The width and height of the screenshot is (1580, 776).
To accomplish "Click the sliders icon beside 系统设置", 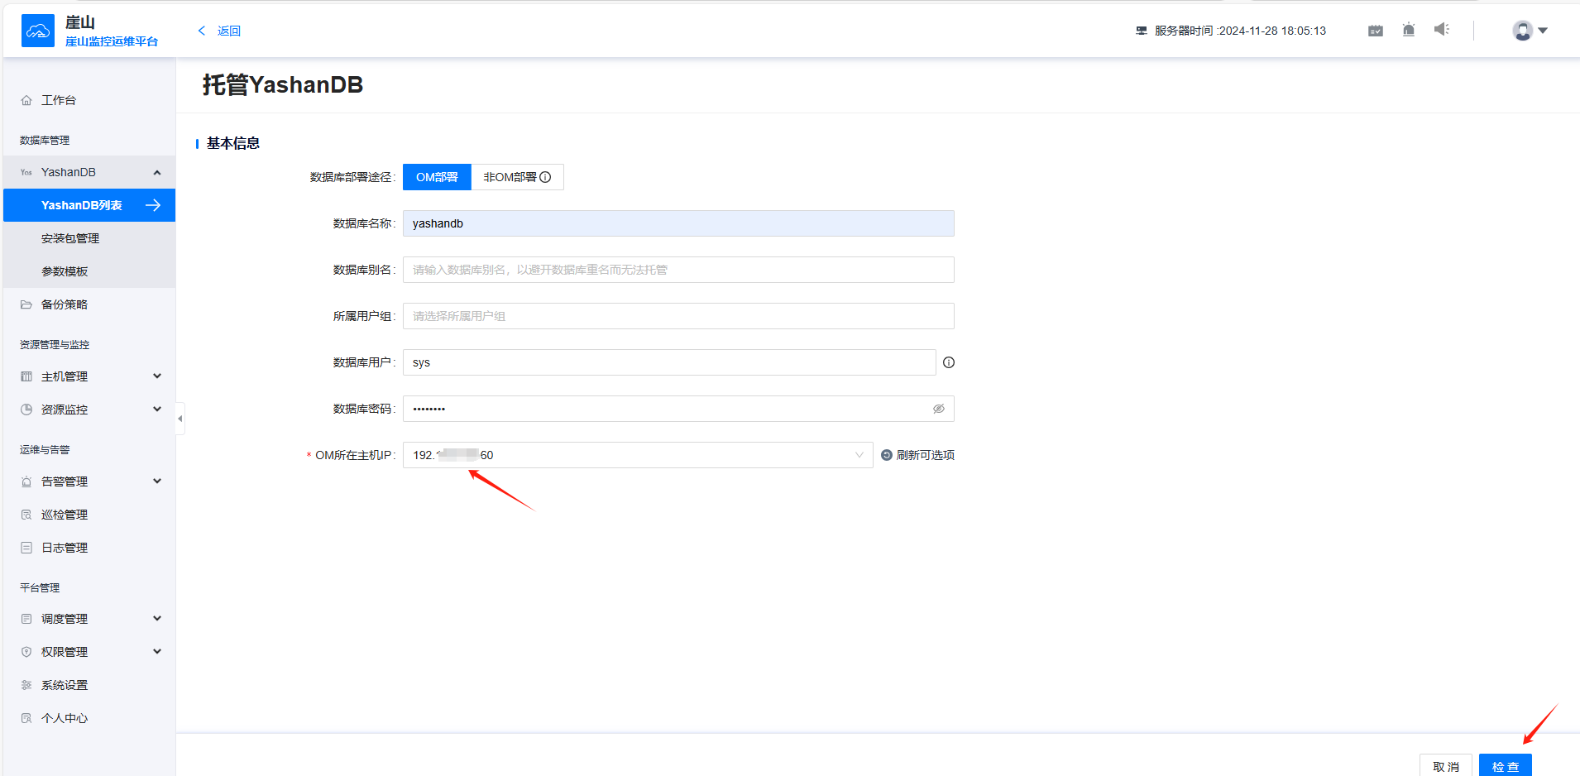I will tap(26, 685).
